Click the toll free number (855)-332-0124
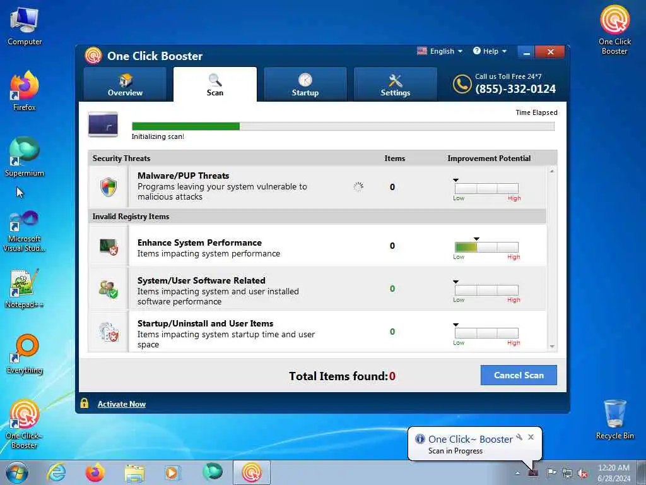 tap(515, 88)
